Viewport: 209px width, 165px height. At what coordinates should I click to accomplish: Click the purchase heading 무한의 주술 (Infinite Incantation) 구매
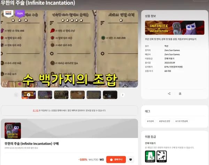click(x=32, y=144)
